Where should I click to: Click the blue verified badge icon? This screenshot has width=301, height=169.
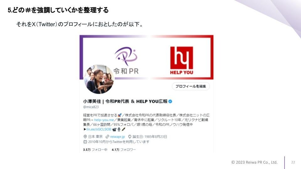170,101
